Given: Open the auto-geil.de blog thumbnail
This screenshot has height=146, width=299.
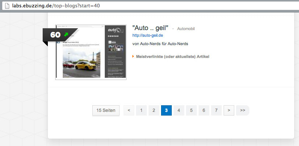Looking at the screenshot, I should pyautogui.click(x=91, y=52).
